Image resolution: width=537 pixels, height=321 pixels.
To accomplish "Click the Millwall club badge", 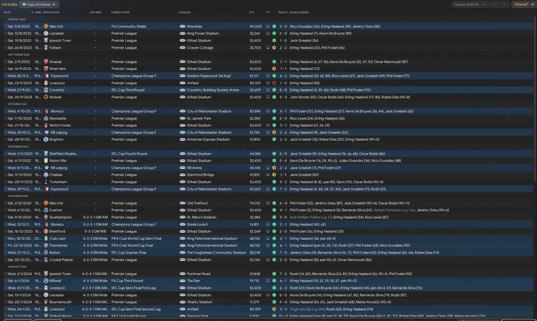I will pyautogui.click(x=46, y=281).
